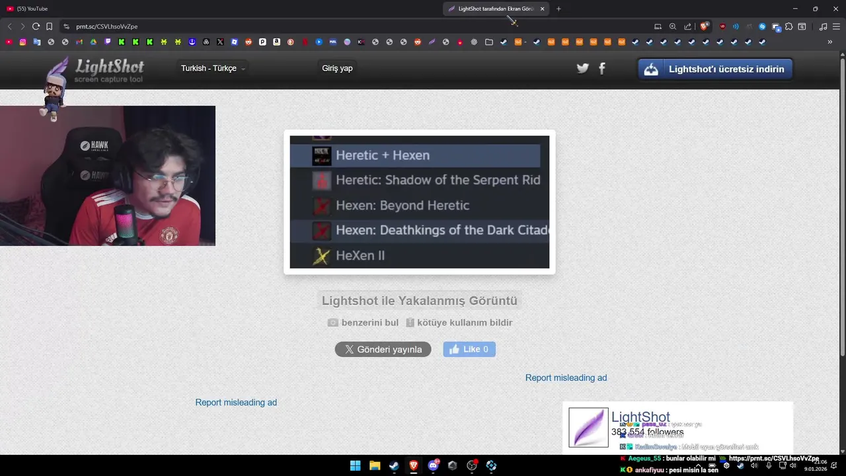The width and height of the screenshot is (846, 476).
Task: Open File Explorer from the taskbar
Action: (x=375, y=465)
